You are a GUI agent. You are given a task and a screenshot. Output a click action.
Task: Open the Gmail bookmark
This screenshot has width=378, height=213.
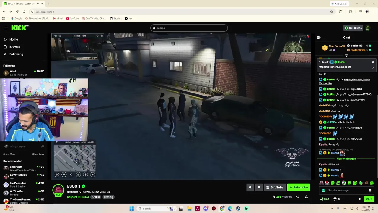tap(58, 18)
